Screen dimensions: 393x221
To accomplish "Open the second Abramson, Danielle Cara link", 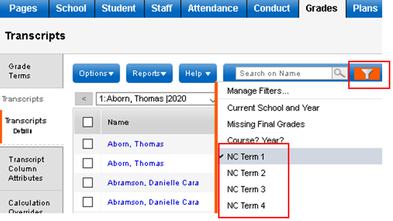I will (153, 202).
